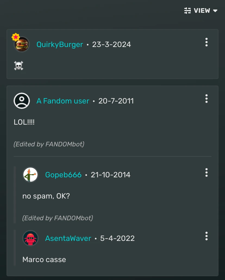Open the kebab menu on the Fandom user comment
The image size is (225, 280).
tap(207, 99)
